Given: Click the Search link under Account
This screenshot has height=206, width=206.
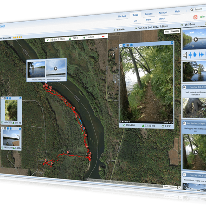Looking at the screenshot, I should [x=162, y=19].
